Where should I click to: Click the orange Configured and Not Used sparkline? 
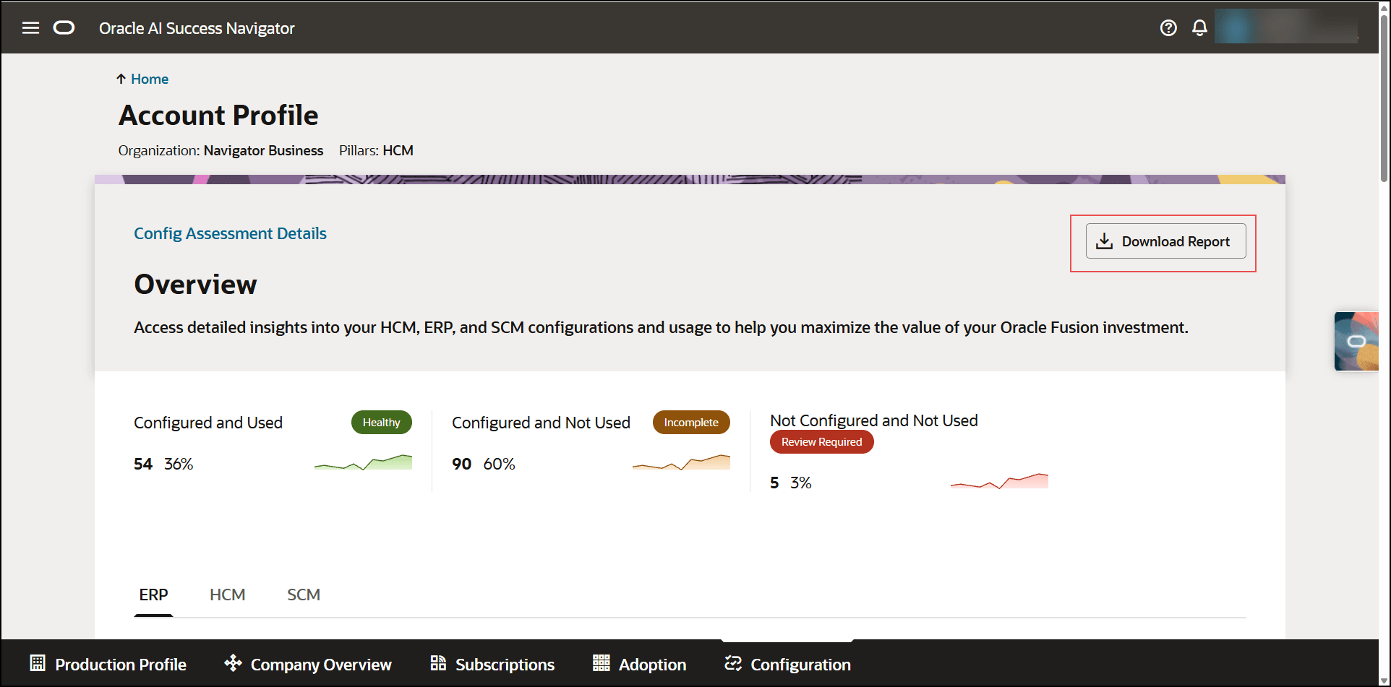[681, 462]
